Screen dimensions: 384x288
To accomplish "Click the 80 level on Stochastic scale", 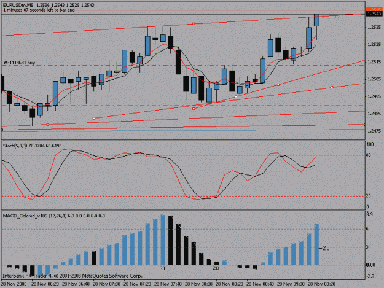I will [369, 155].
